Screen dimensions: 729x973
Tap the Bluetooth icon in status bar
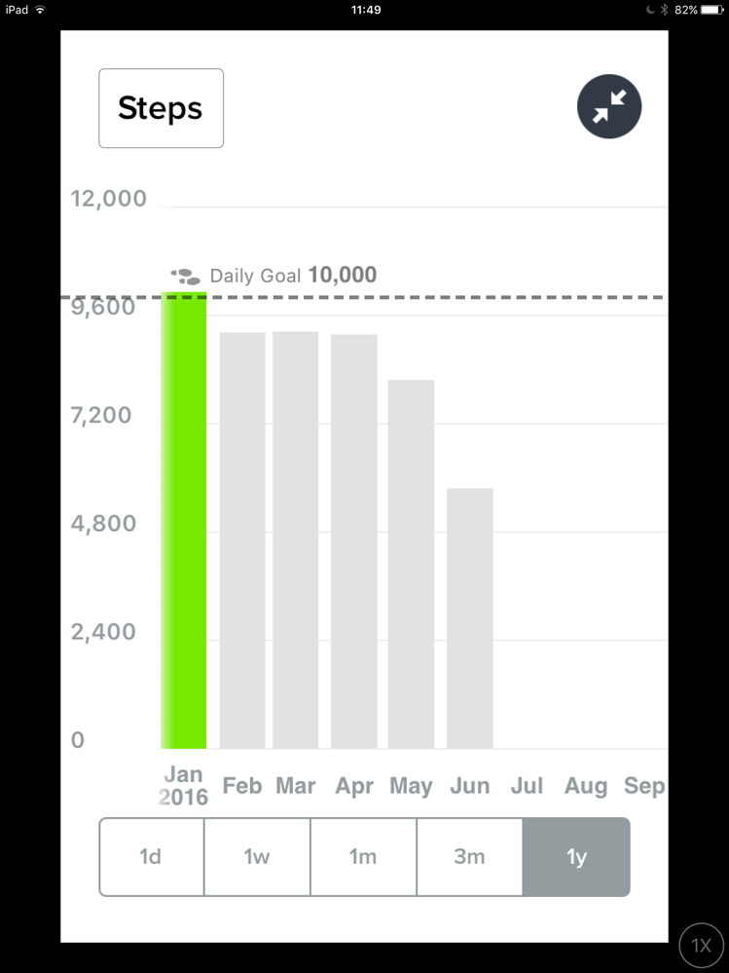point(664,10)
